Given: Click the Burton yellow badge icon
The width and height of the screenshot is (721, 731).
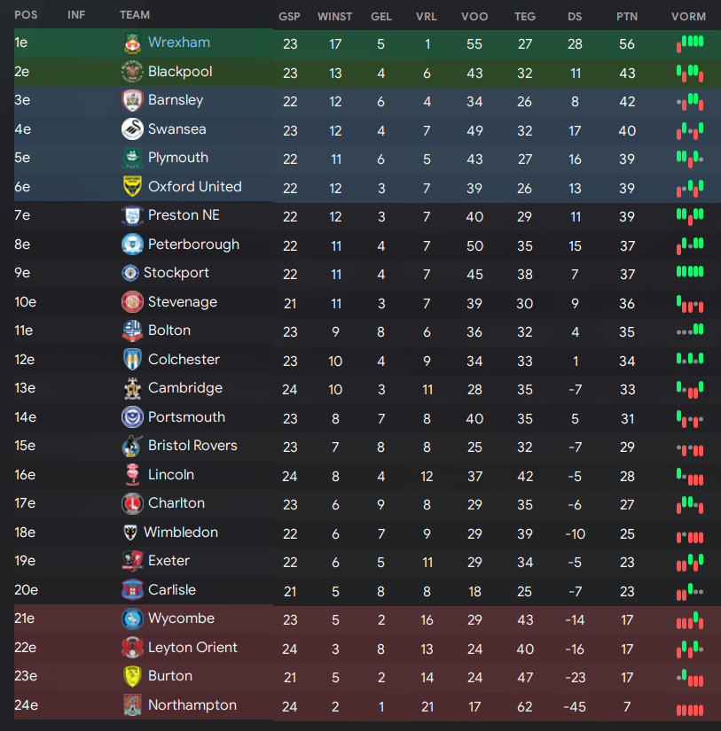Looking at the screenshot, I should click(x=132, y=676).
